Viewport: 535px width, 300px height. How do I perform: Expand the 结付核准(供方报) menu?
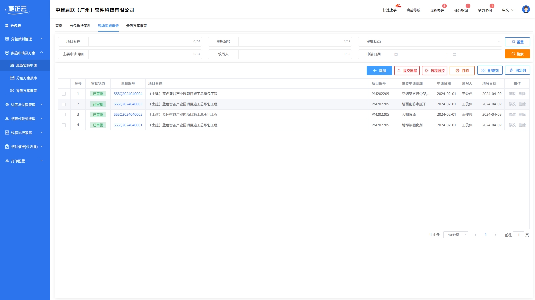(x=42, y=146)
